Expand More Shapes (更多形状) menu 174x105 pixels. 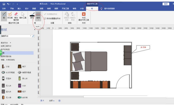point(6,43)
